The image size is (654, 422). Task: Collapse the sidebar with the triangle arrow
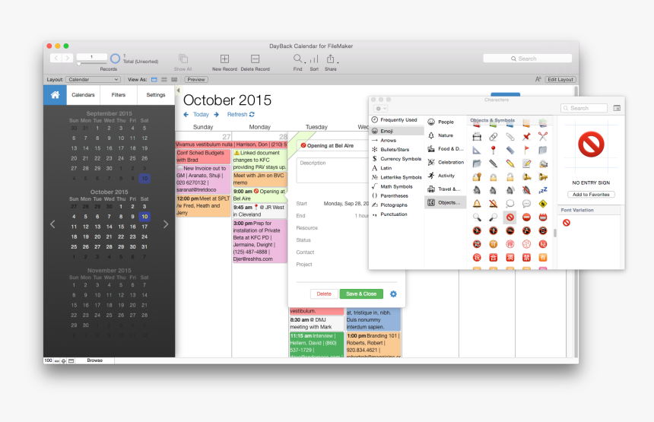pyautogui.click(x=179, y=90)
